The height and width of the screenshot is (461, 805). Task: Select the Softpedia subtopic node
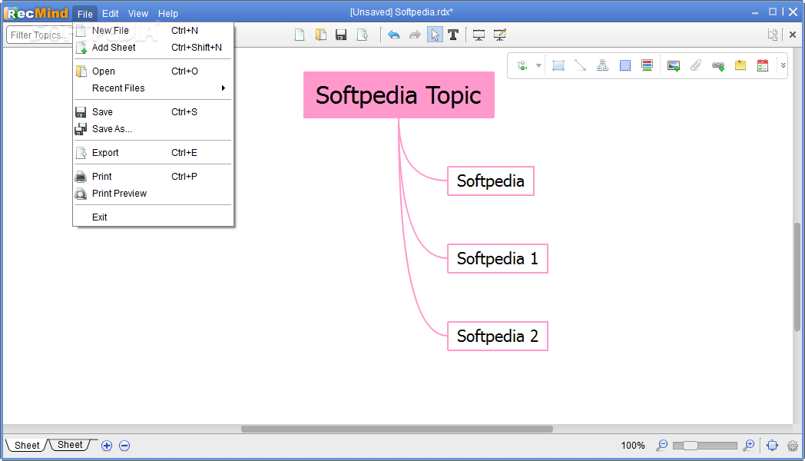(490, 181)
